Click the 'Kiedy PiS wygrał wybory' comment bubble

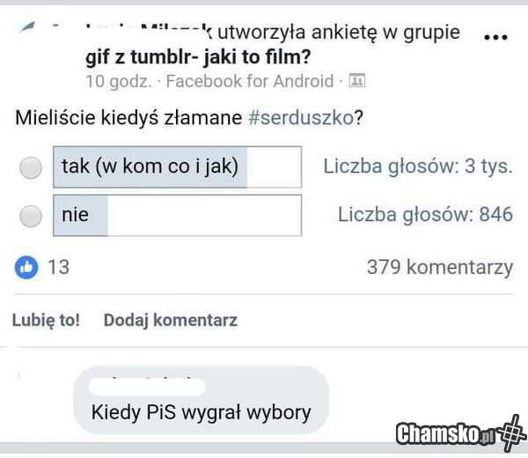point(201,401)
